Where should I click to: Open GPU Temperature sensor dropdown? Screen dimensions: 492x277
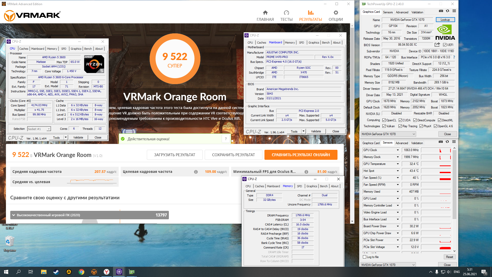[398, 164]
